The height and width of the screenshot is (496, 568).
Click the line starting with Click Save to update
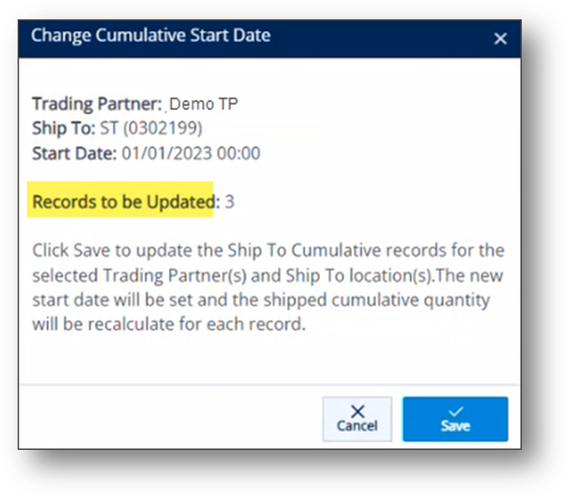coord(268,250)
